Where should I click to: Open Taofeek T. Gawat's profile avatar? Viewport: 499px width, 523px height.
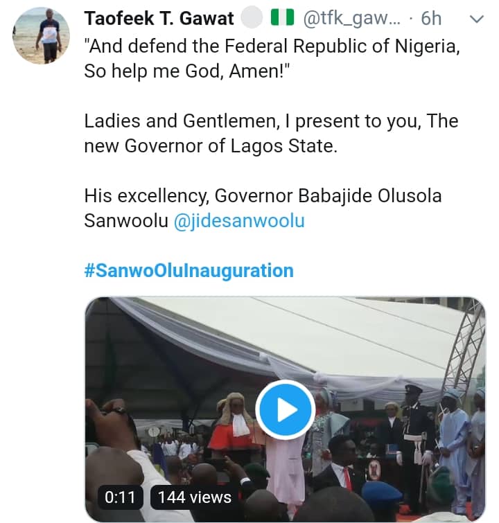[42, 35]
